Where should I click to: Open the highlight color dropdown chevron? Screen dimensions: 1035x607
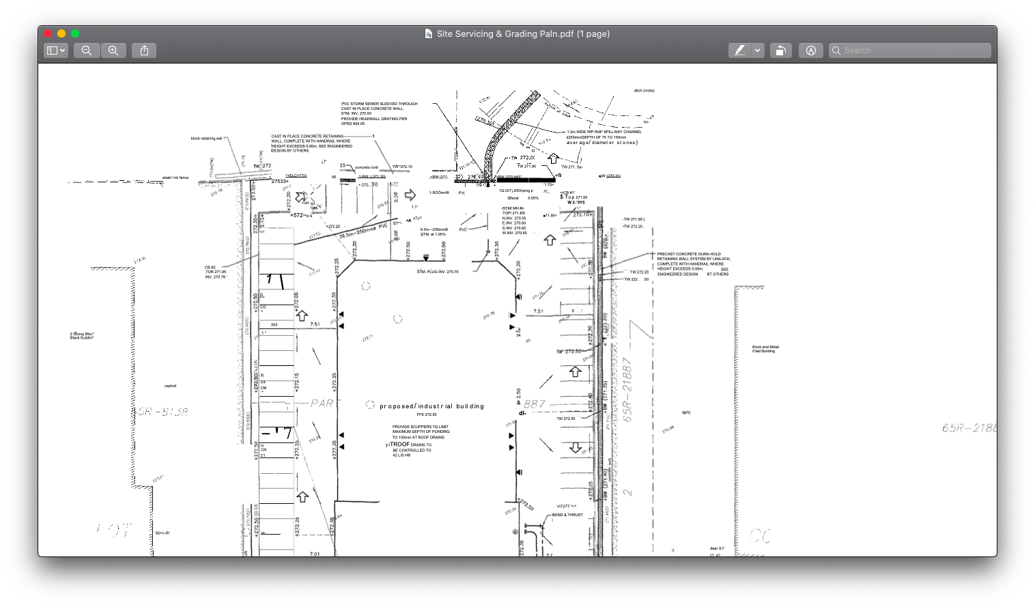click(757, 50)
